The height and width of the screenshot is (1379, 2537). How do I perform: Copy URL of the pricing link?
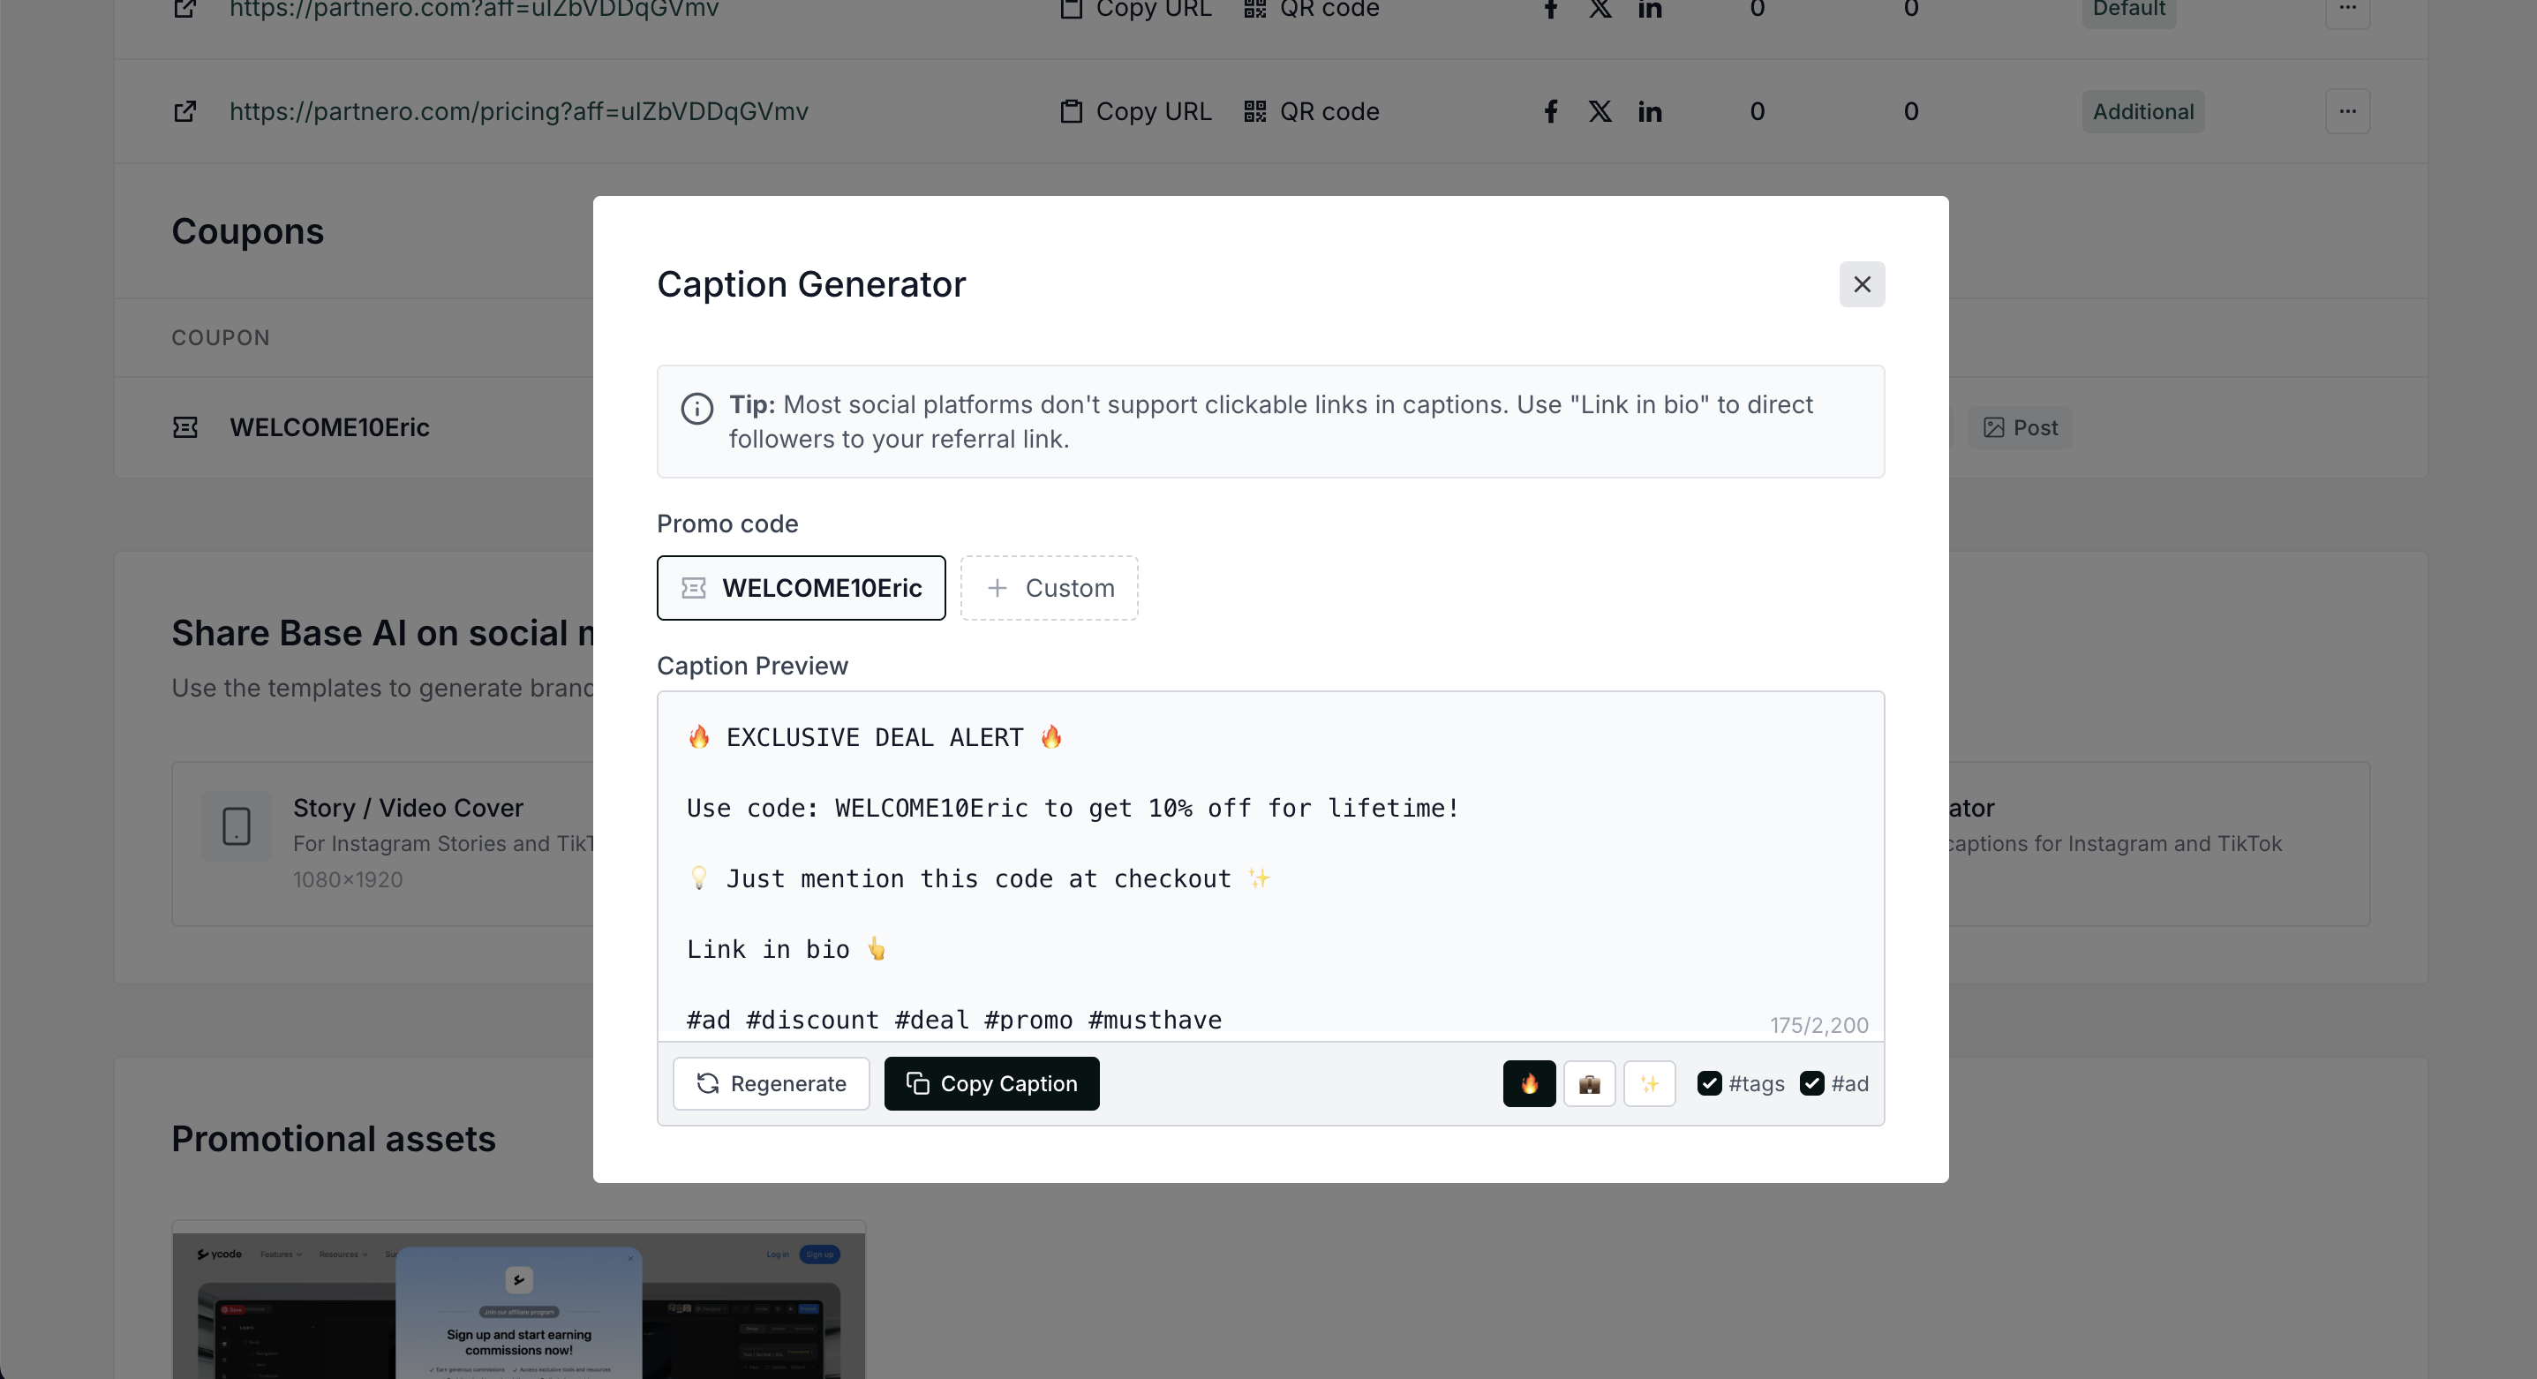(1135, 111)
